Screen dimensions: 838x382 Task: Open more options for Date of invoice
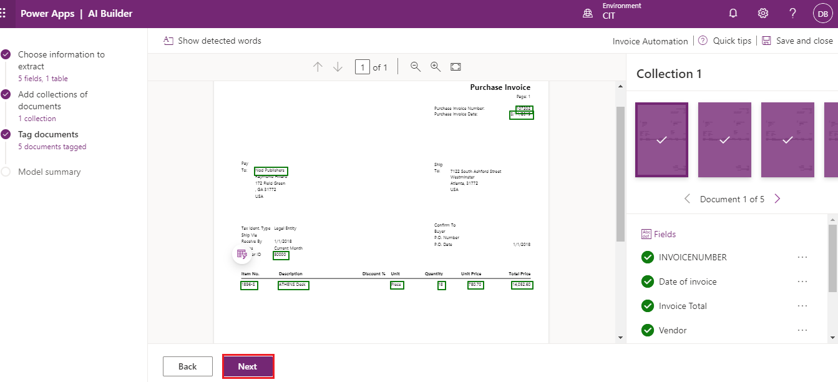(x=802, y=282)
